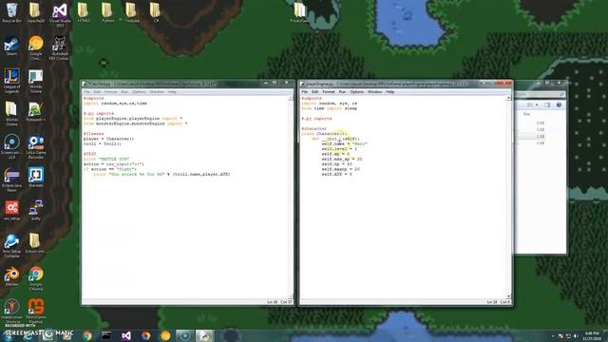Open command prompt from taskbar
The width and height of the screenshot is (608, 342).
(x=106, y=335)
